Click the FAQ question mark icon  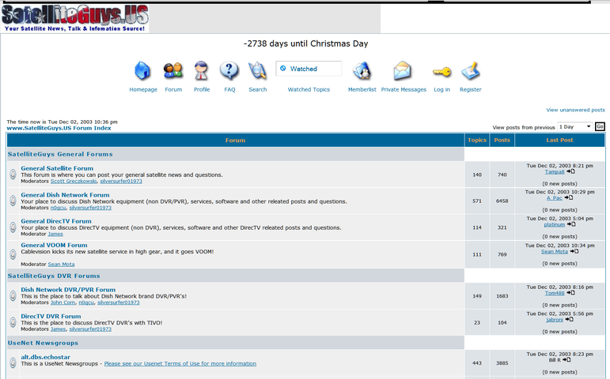229,71
